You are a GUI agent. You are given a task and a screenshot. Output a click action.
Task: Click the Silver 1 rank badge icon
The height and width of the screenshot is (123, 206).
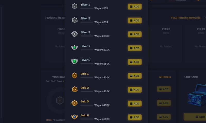[x=74, y=6]
